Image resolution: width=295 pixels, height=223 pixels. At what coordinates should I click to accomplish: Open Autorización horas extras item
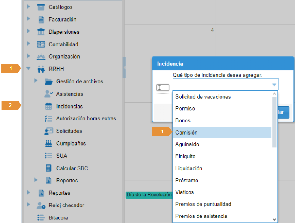click(86, 118)
